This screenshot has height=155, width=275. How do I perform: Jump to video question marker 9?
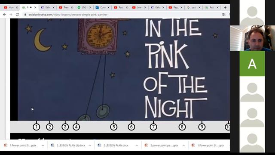click(x=202, y=127)
